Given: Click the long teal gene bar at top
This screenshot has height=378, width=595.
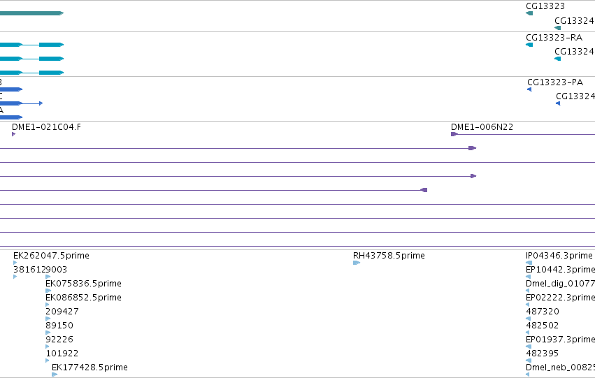Looking at the screenshot, I should coord(32,13).
